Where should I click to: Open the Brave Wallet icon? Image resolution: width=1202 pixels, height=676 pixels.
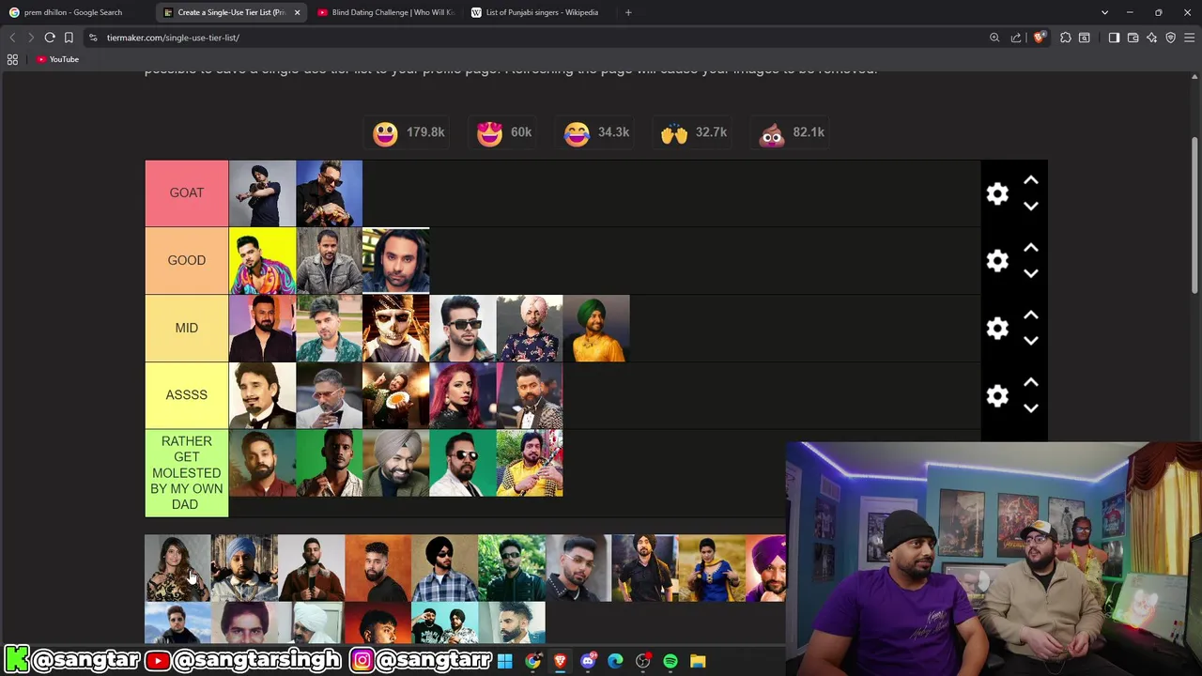pyautogui.click(x=1133, y=38)
